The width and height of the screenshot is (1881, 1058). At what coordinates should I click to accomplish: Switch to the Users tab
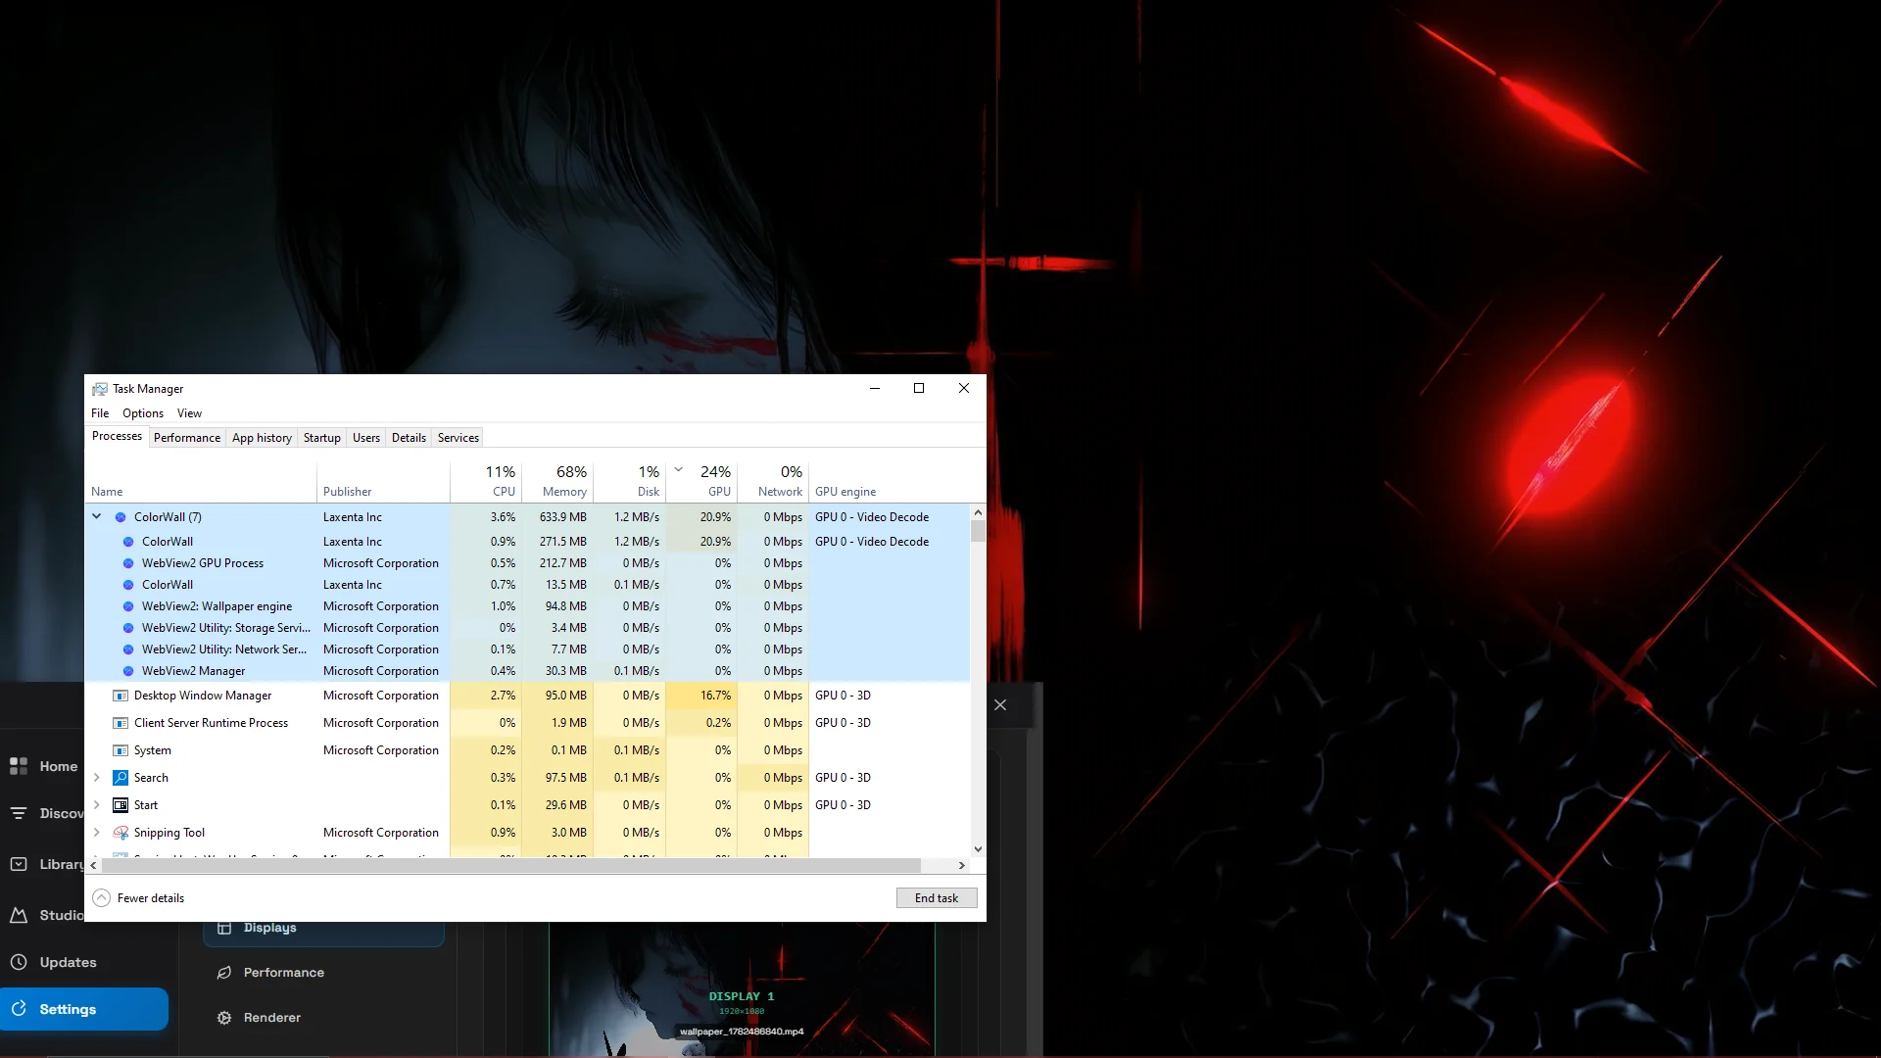point(365,437)
